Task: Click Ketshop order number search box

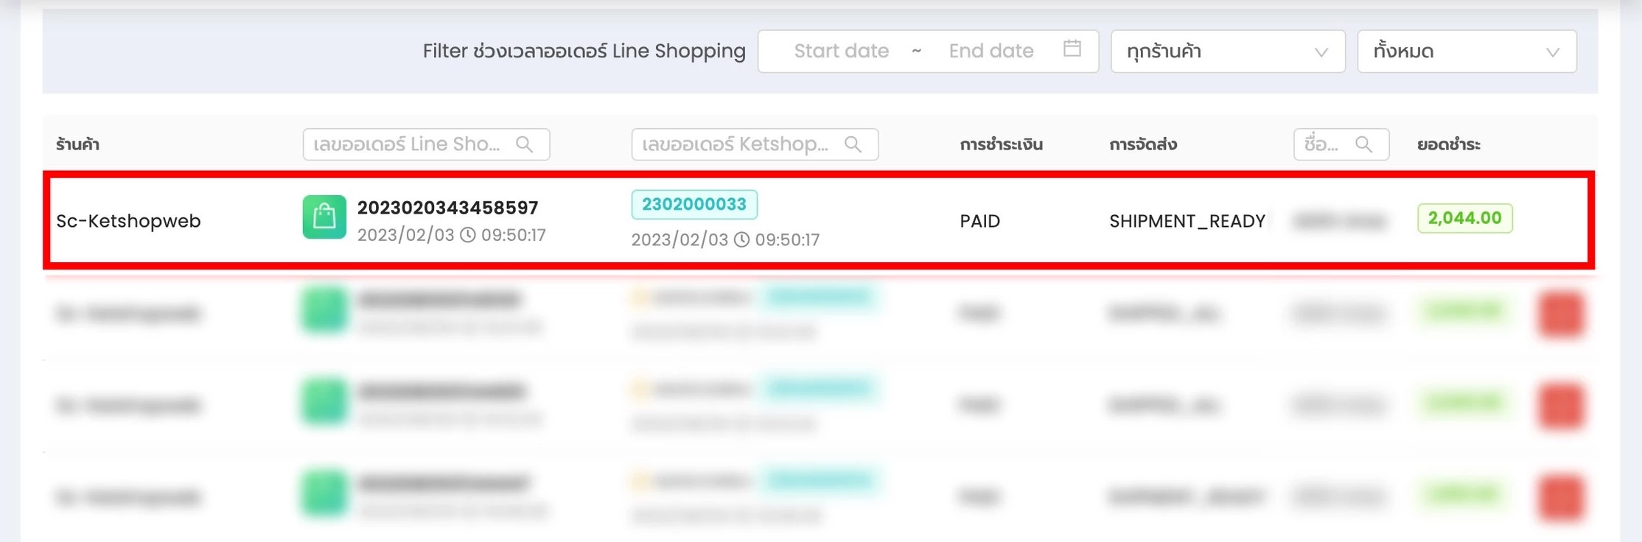Action: pos(737,144)
